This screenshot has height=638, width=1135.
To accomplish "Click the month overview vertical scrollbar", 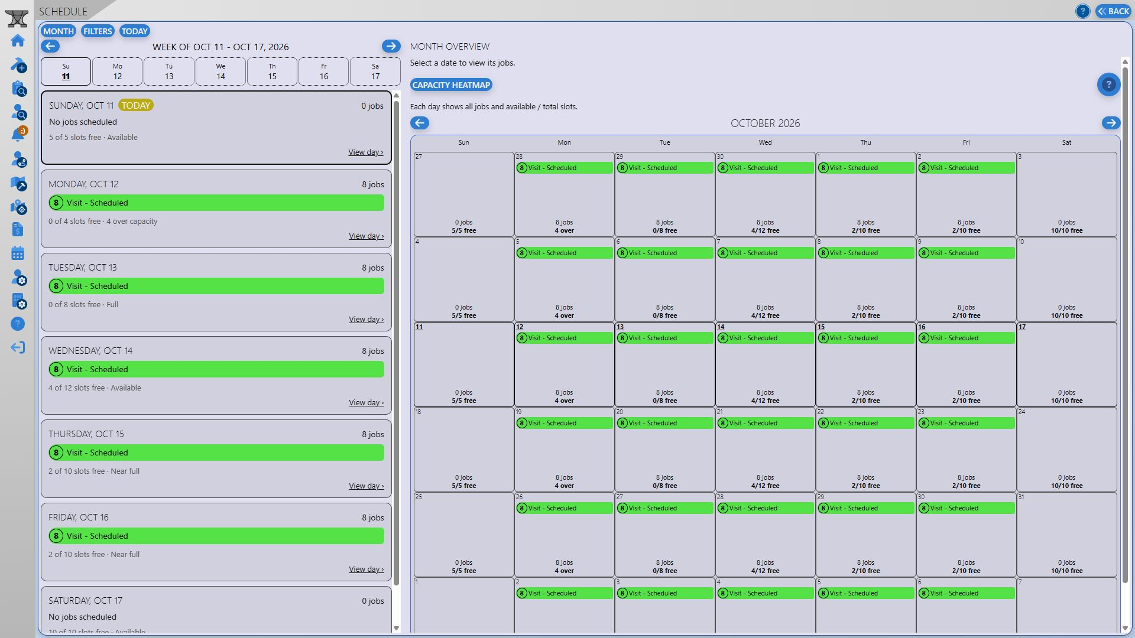I will click(x=1124, y=325).
